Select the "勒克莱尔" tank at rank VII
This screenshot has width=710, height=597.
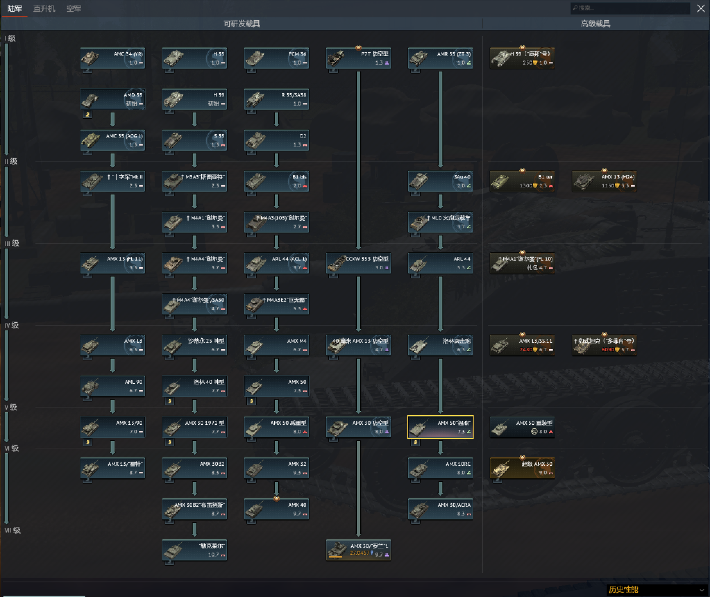[194, 550]
